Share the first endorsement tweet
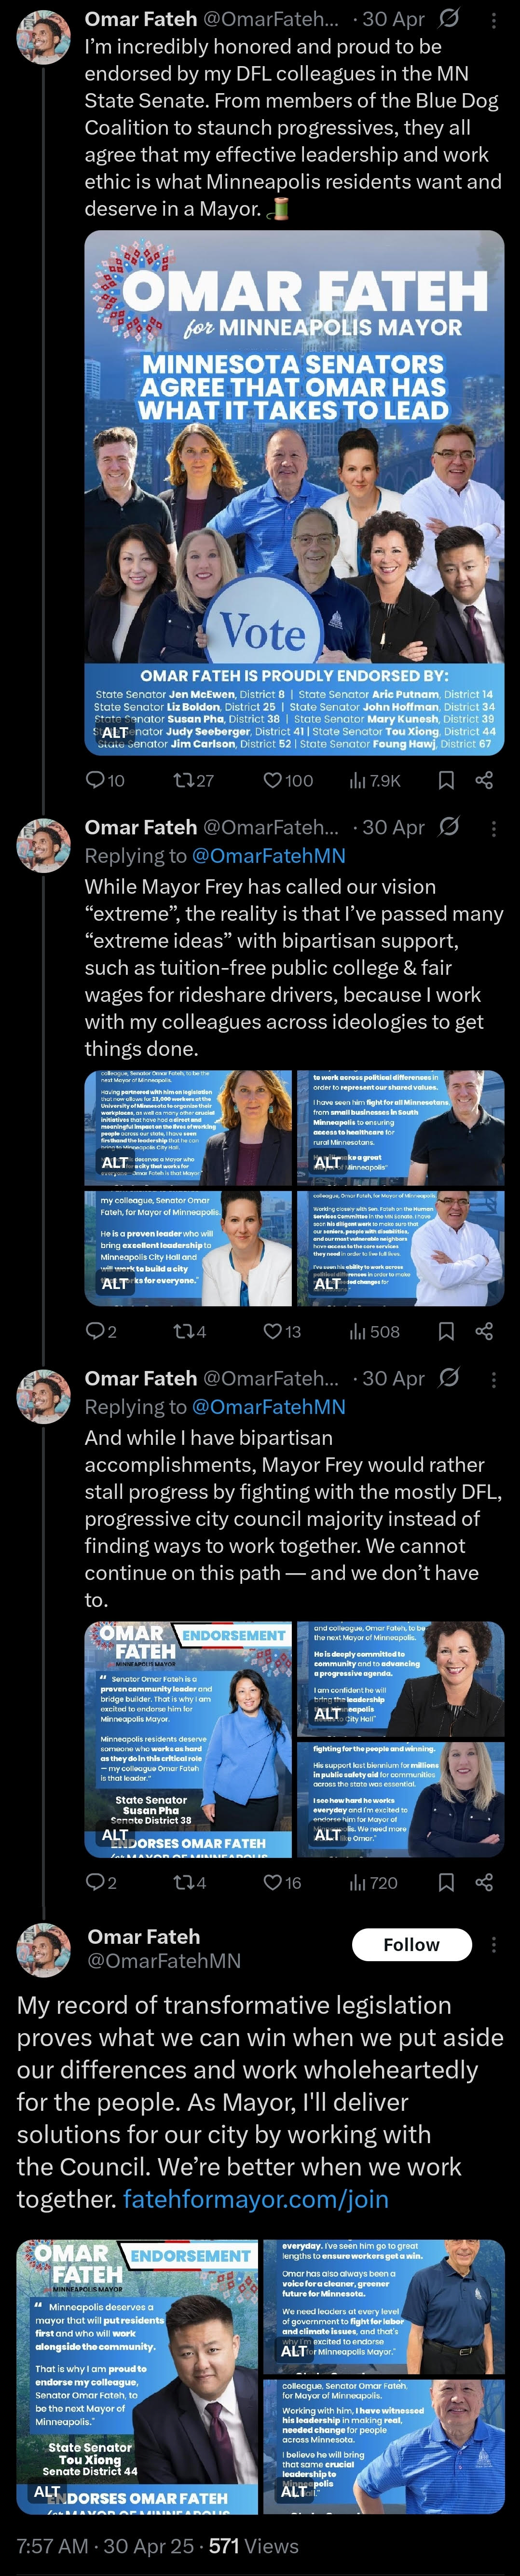Image resolution: width=520 pixels, height=2576 pixels. [484, 780]
